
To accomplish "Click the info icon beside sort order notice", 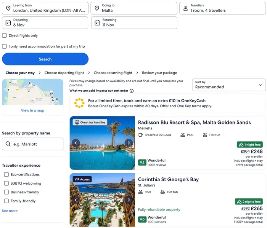I will pyautogui.click(x=132, y=91).
